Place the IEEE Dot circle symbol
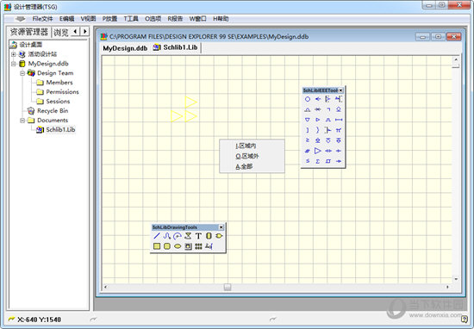This screenshot has width=474, height=329. (308, 99)
